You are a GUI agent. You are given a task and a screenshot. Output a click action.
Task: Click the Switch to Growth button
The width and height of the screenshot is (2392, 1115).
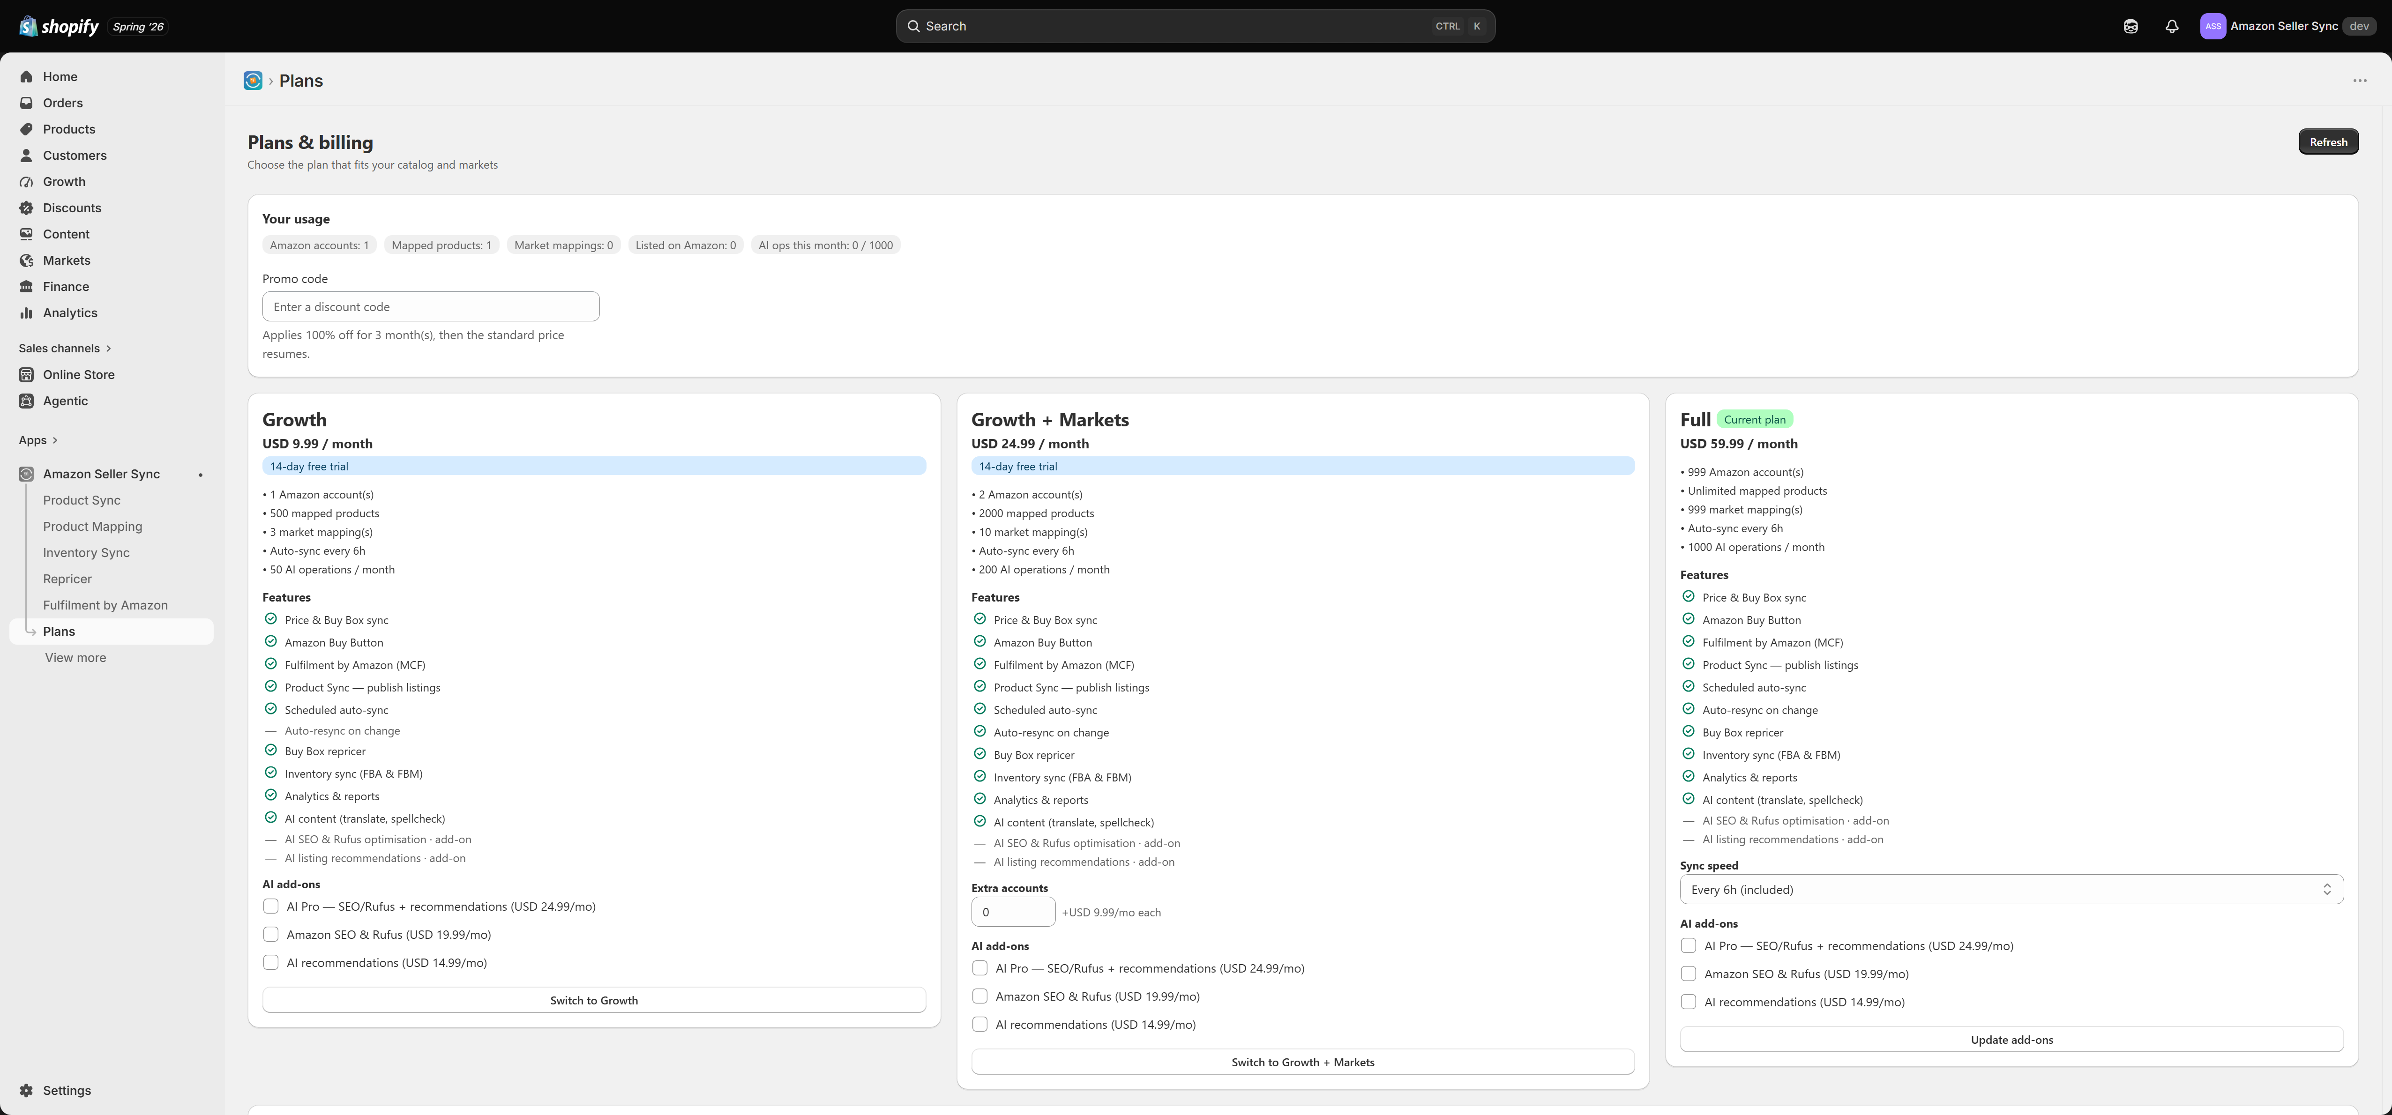(x=594, y=1000)
